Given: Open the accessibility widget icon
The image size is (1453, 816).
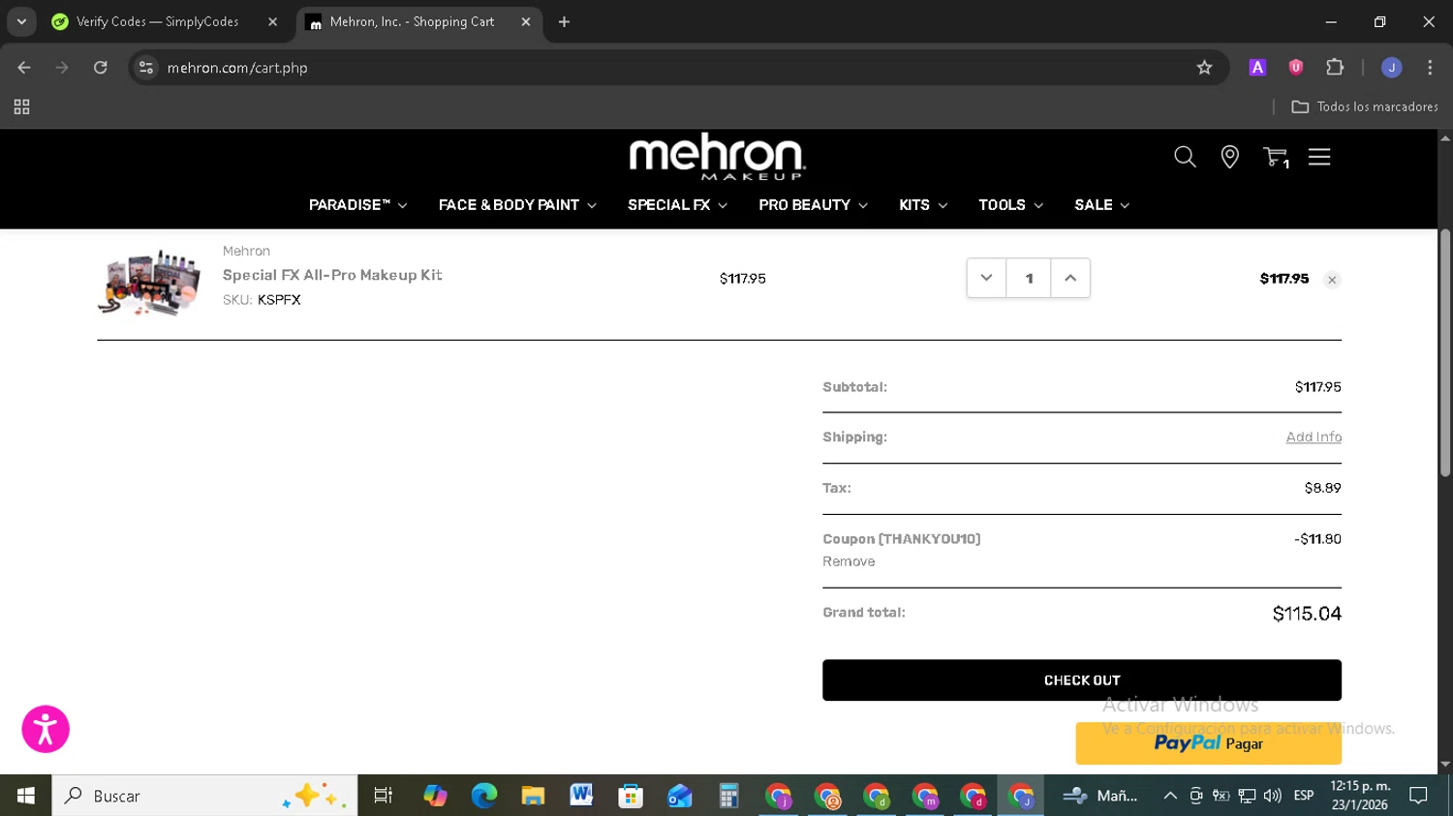Looking at the screenshot, I should pos(46,729).
